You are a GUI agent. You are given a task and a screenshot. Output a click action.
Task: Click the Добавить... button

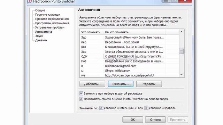coord(92,84)
